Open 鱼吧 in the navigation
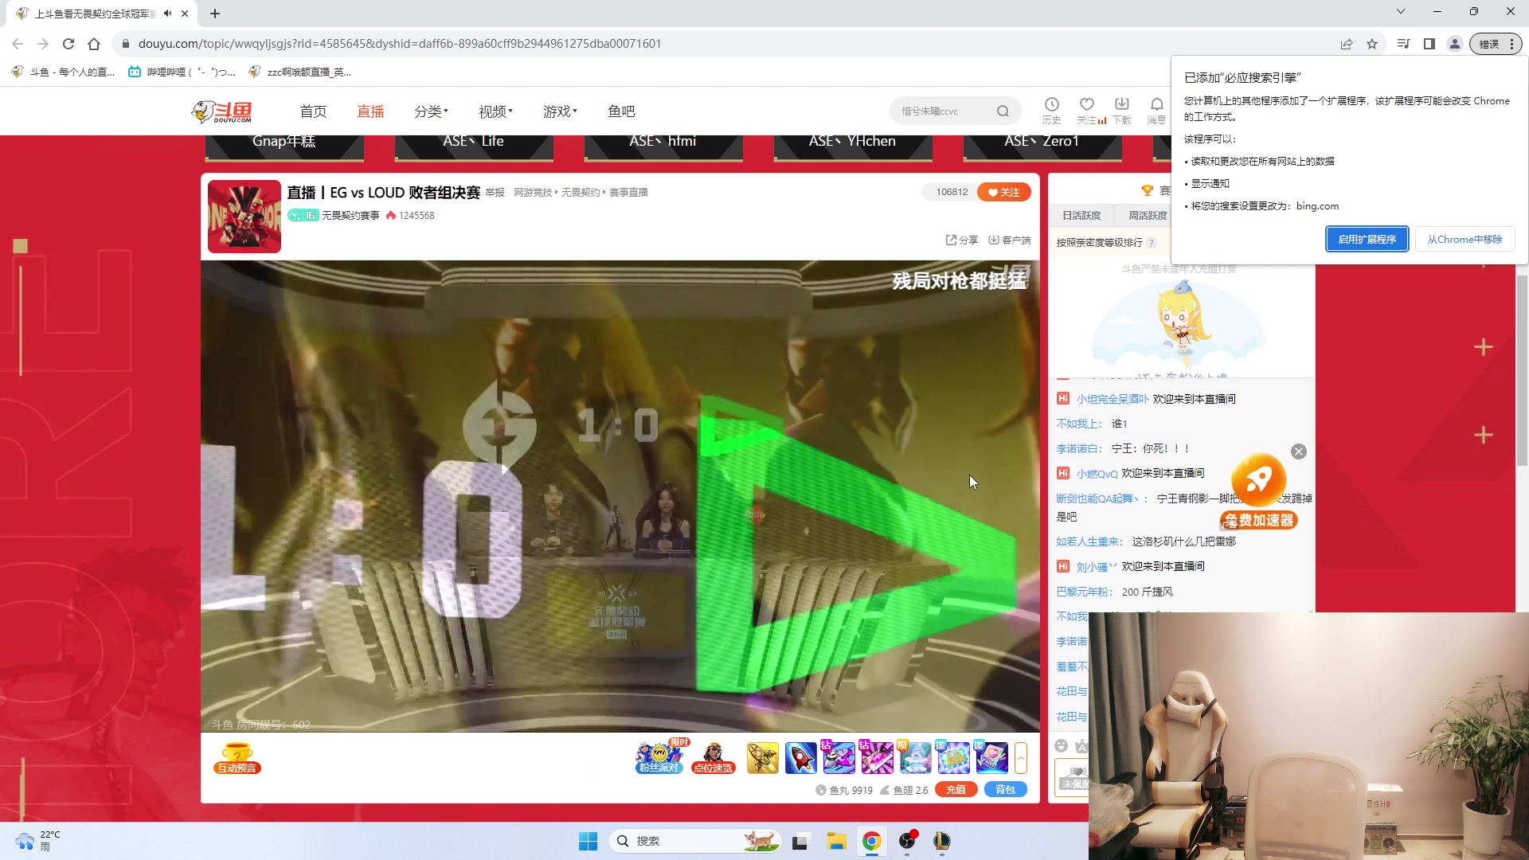This screenshot has width=1529, height=860. coord(621,111)
